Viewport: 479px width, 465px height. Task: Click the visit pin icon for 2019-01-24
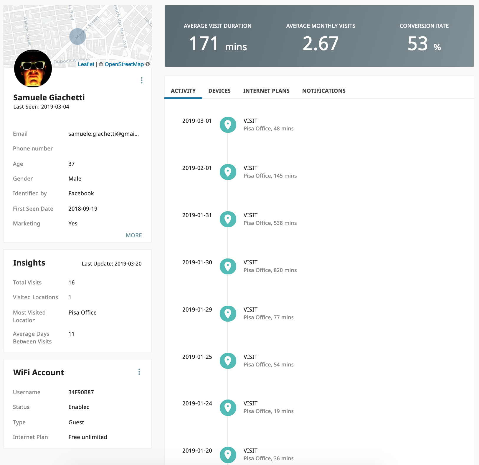click(x=228, y=408)
